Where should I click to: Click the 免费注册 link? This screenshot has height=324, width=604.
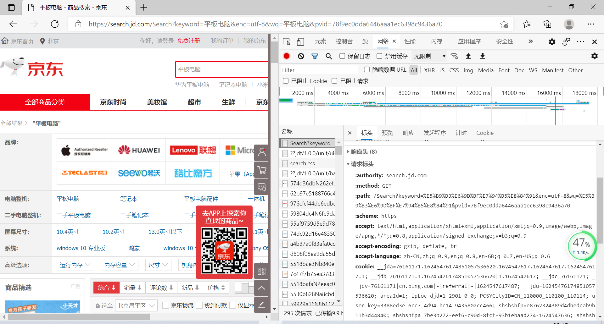188,41
